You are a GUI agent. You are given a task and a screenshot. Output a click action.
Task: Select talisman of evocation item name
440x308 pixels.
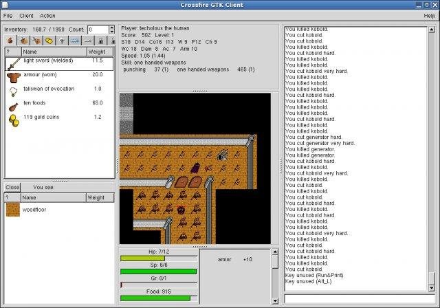point(49,89)
